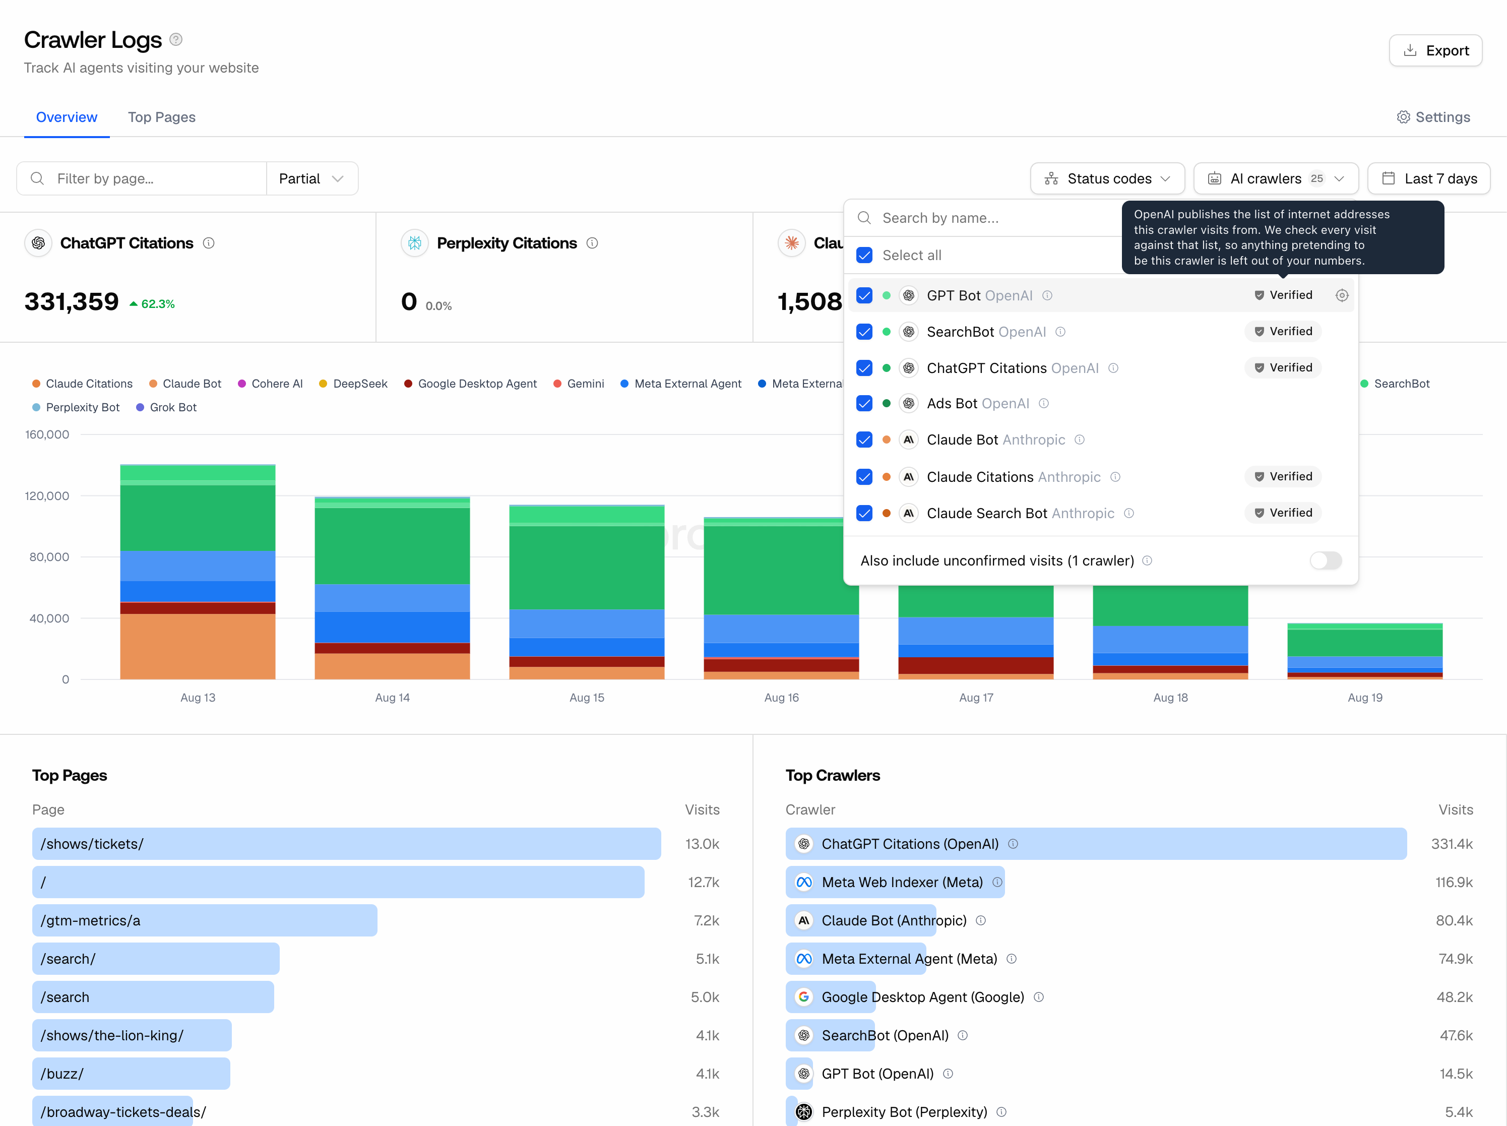
Task: Click the info icon next to ChatGPT Citations card
Action: coord(209,243)
